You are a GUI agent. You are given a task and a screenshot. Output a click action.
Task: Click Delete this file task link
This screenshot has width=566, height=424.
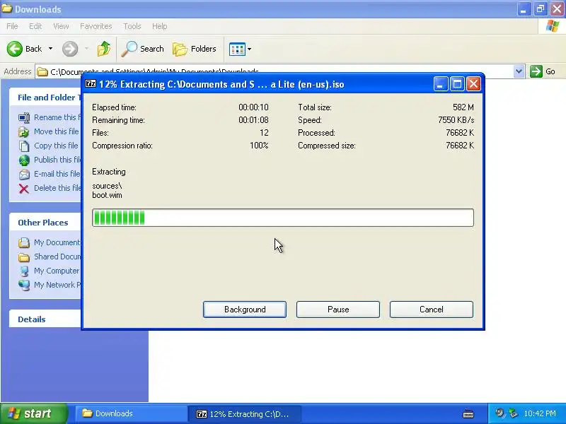click(x=57, y=188)
